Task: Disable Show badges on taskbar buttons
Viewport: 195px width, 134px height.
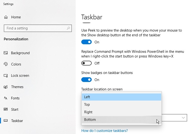Action: 86,80
